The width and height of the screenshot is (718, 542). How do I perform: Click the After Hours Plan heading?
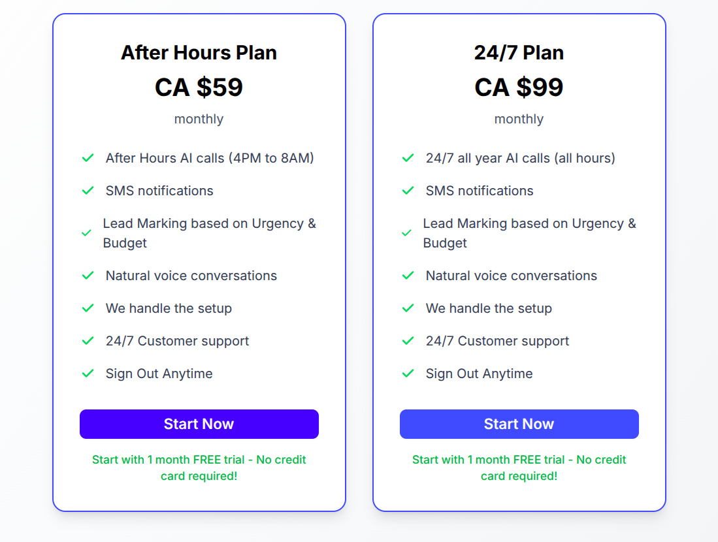(199, 52)
